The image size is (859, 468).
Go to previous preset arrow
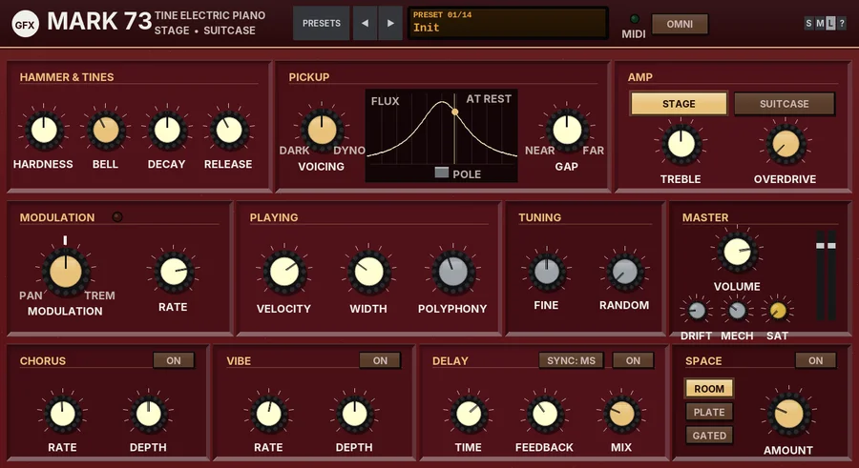pos(365,24)
